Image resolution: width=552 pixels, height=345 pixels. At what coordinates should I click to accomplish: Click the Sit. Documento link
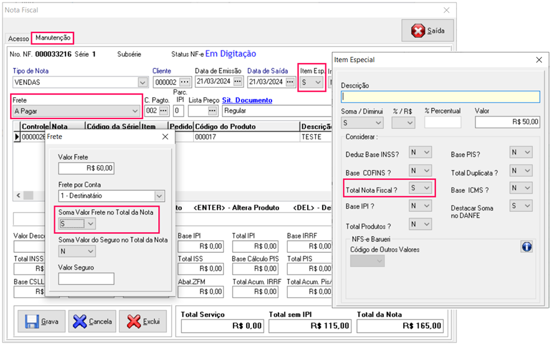pos(247,100)
